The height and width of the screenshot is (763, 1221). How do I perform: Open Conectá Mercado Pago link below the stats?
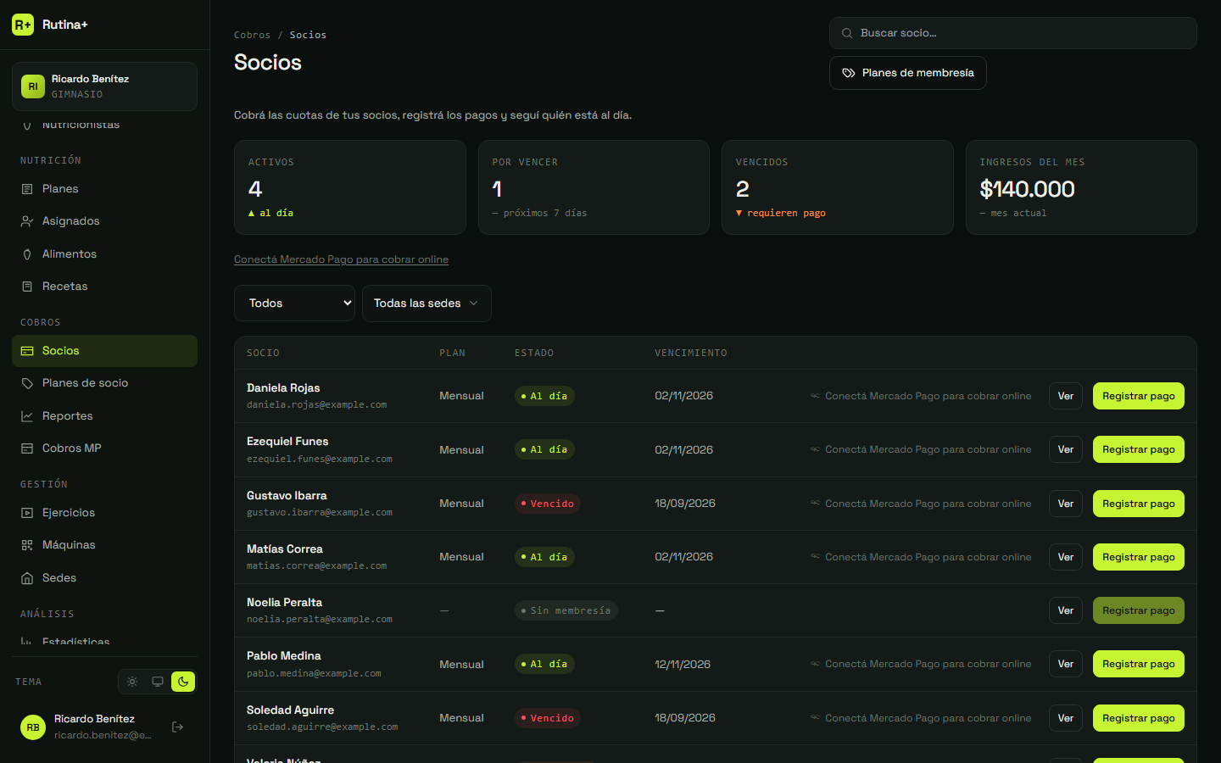point(341,259)
